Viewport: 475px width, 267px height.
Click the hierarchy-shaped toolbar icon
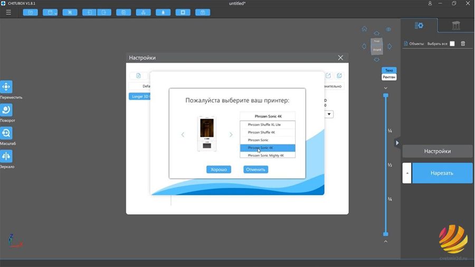[x=143, y=13]
